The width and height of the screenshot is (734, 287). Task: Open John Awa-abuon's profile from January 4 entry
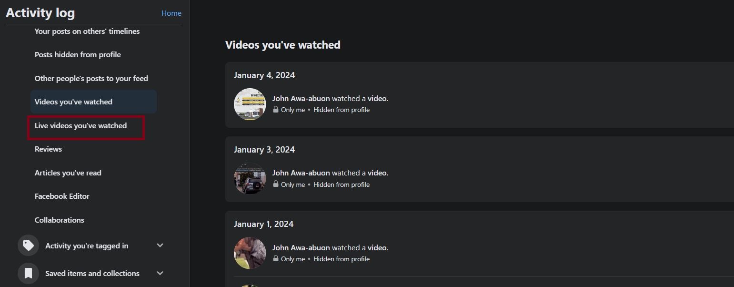point(301,98)
